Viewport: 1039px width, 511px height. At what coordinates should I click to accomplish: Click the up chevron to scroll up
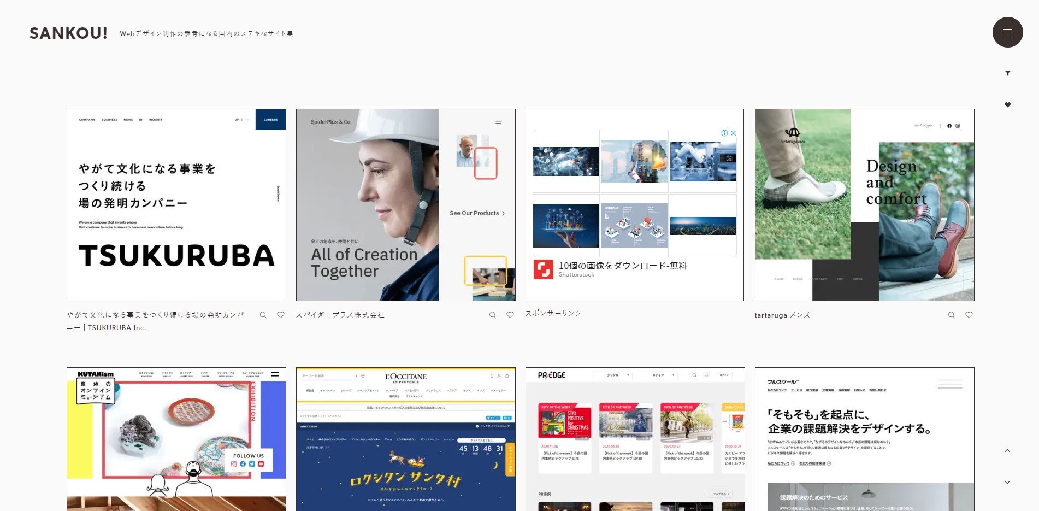(1007, 450)
